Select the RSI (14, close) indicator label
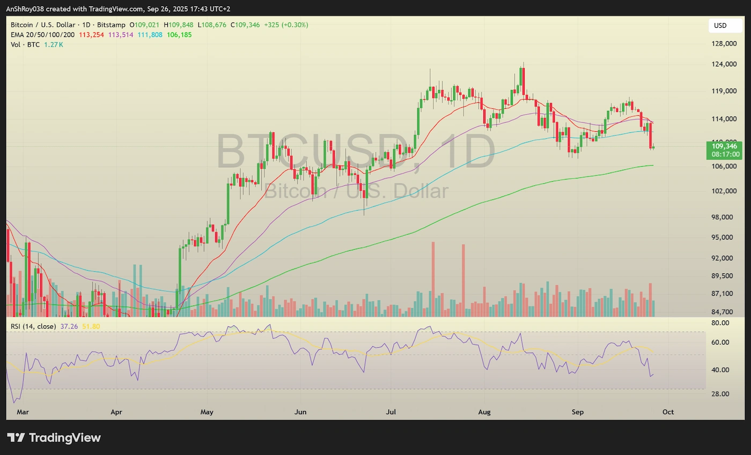This screenshot has height=455, width=751. pos(33,326)
